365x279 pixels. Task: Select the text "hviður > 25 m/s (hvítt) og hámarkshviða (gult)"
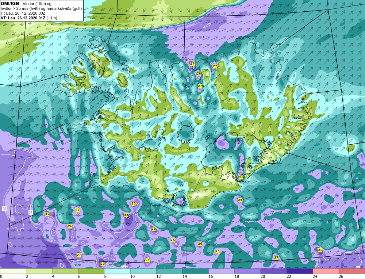pyautogui.click(x=41, y=8)
